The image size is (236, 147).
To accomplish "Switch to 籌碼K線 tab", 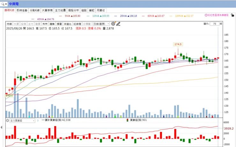I will click(x=9, y=10).
